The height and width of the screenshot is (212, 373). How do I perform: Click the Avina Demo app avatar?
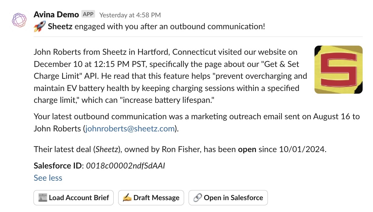pyautogui.click(x=19, y=20)
